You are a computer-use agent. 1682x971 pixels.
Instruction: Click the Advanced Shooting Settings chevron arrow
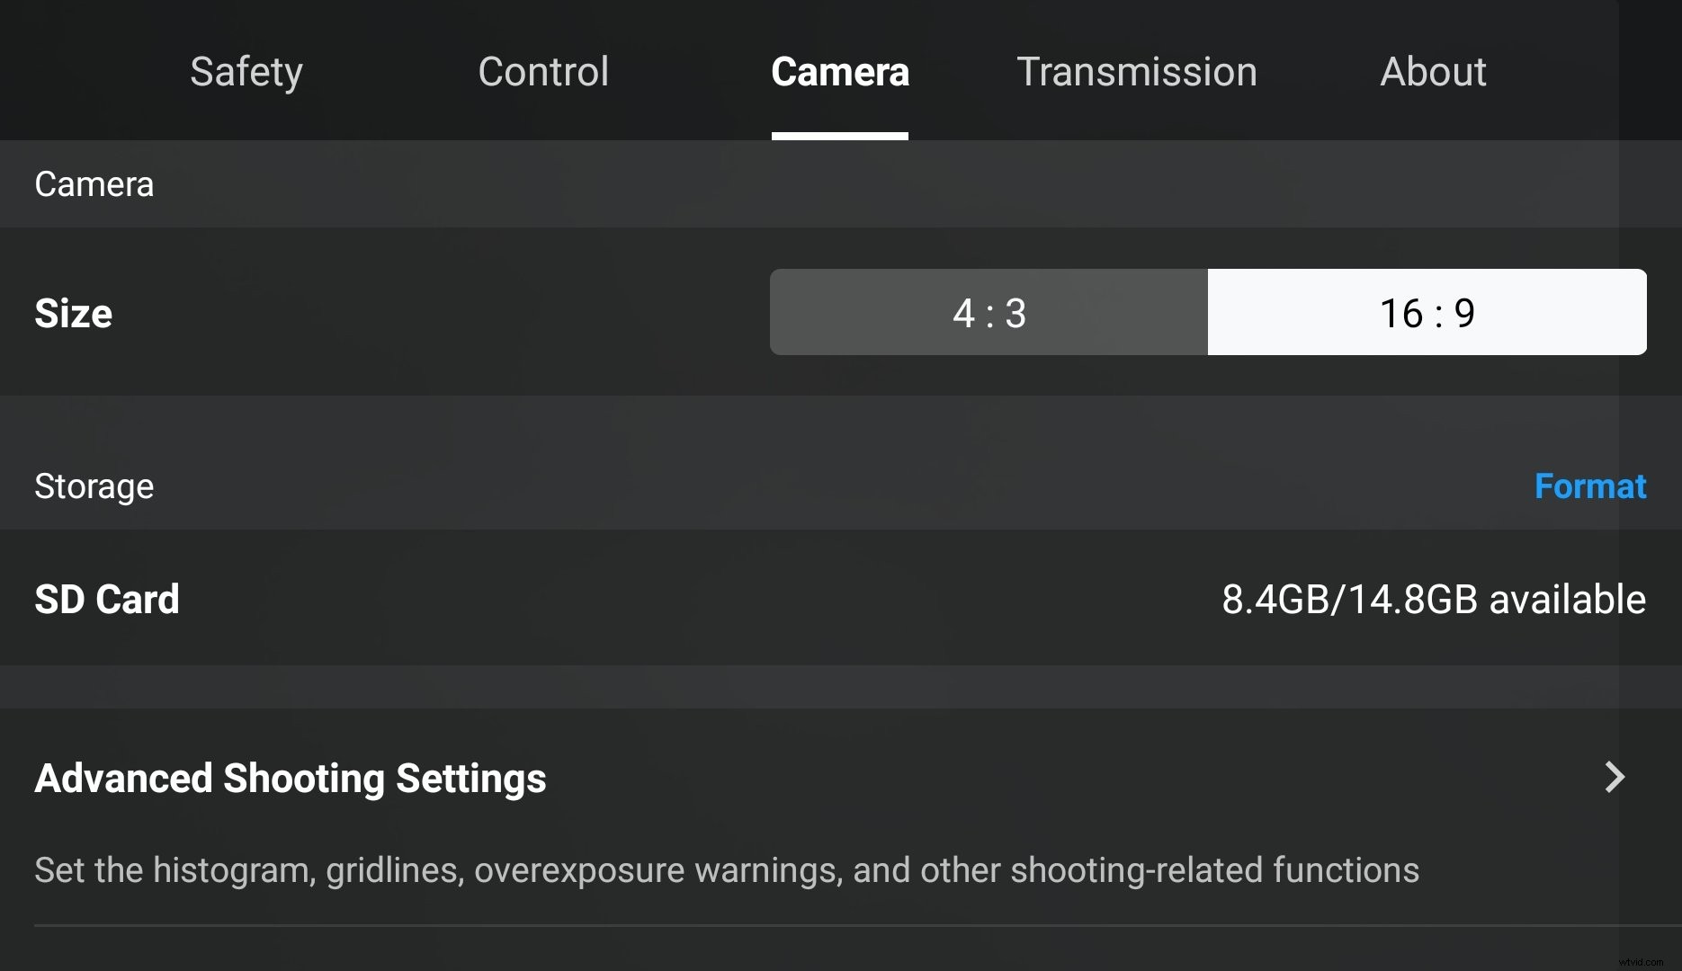click(1615, 779)
